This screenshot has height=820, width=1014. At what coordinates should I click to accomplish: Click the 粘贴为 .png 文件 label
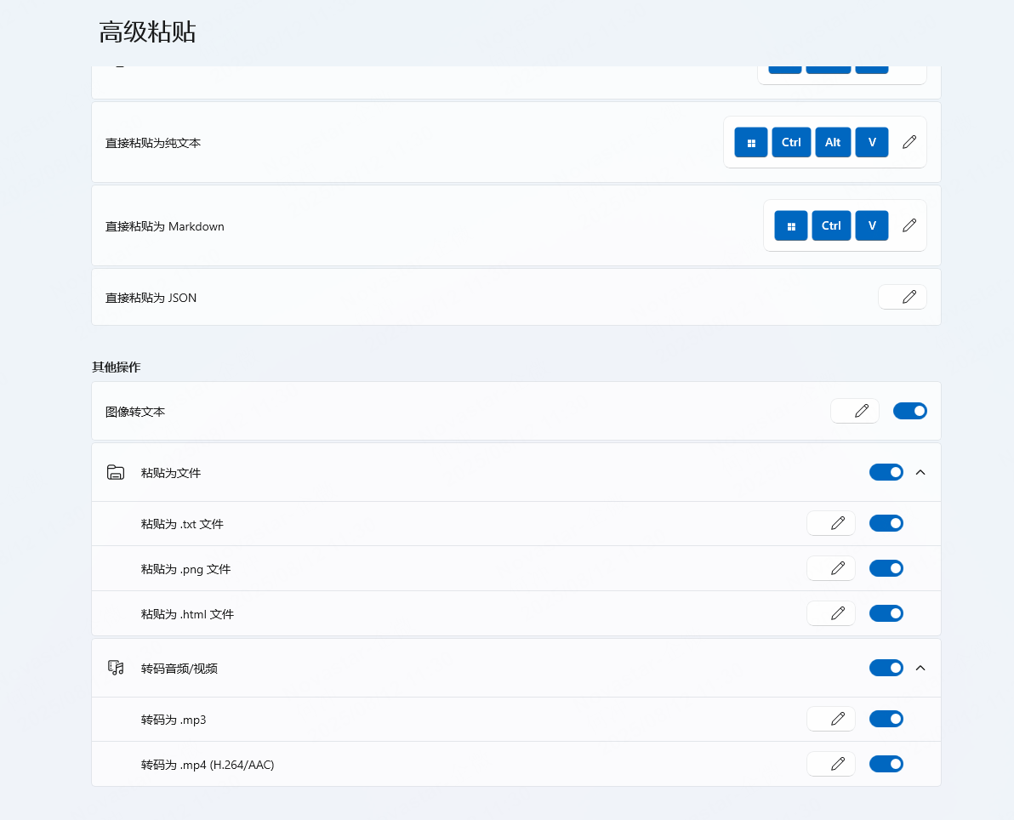click(186, 570)
